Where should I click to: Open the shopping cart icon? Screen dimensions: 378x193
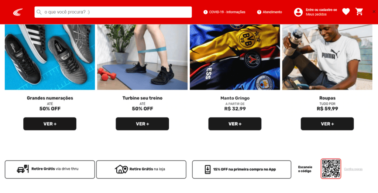point(359,11)
